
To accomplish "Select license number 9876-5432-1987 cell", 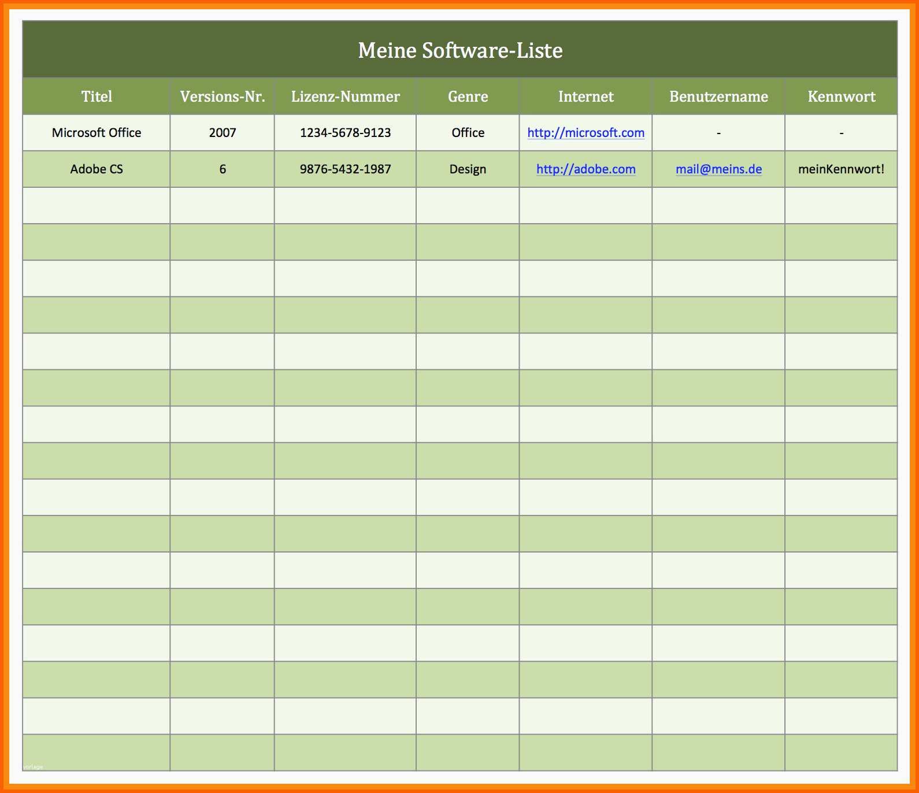I will point(345,169).
